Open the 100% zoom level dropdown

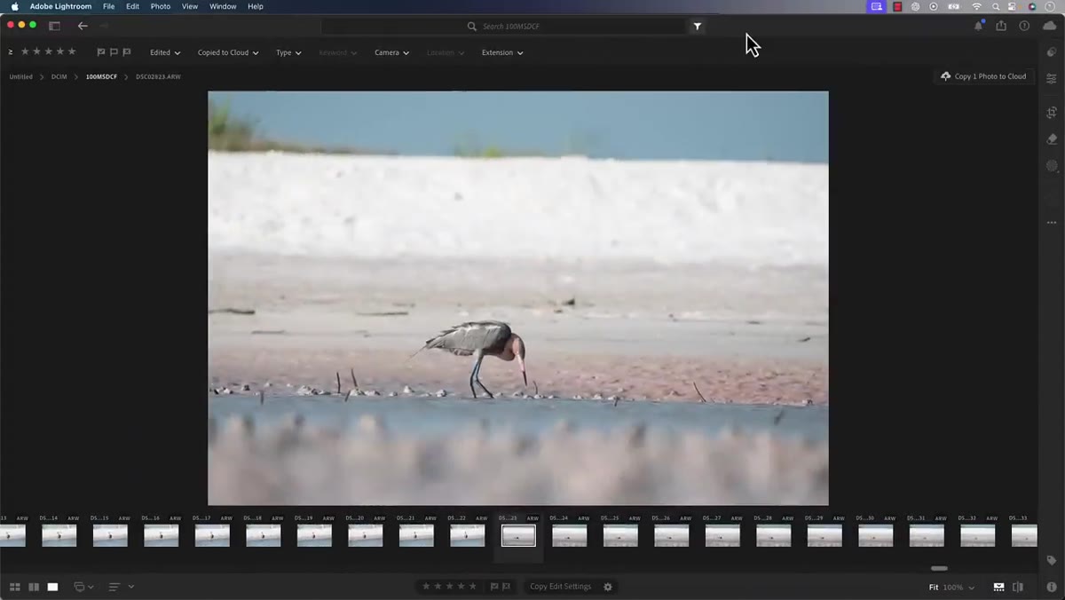[x=958, y=588]
